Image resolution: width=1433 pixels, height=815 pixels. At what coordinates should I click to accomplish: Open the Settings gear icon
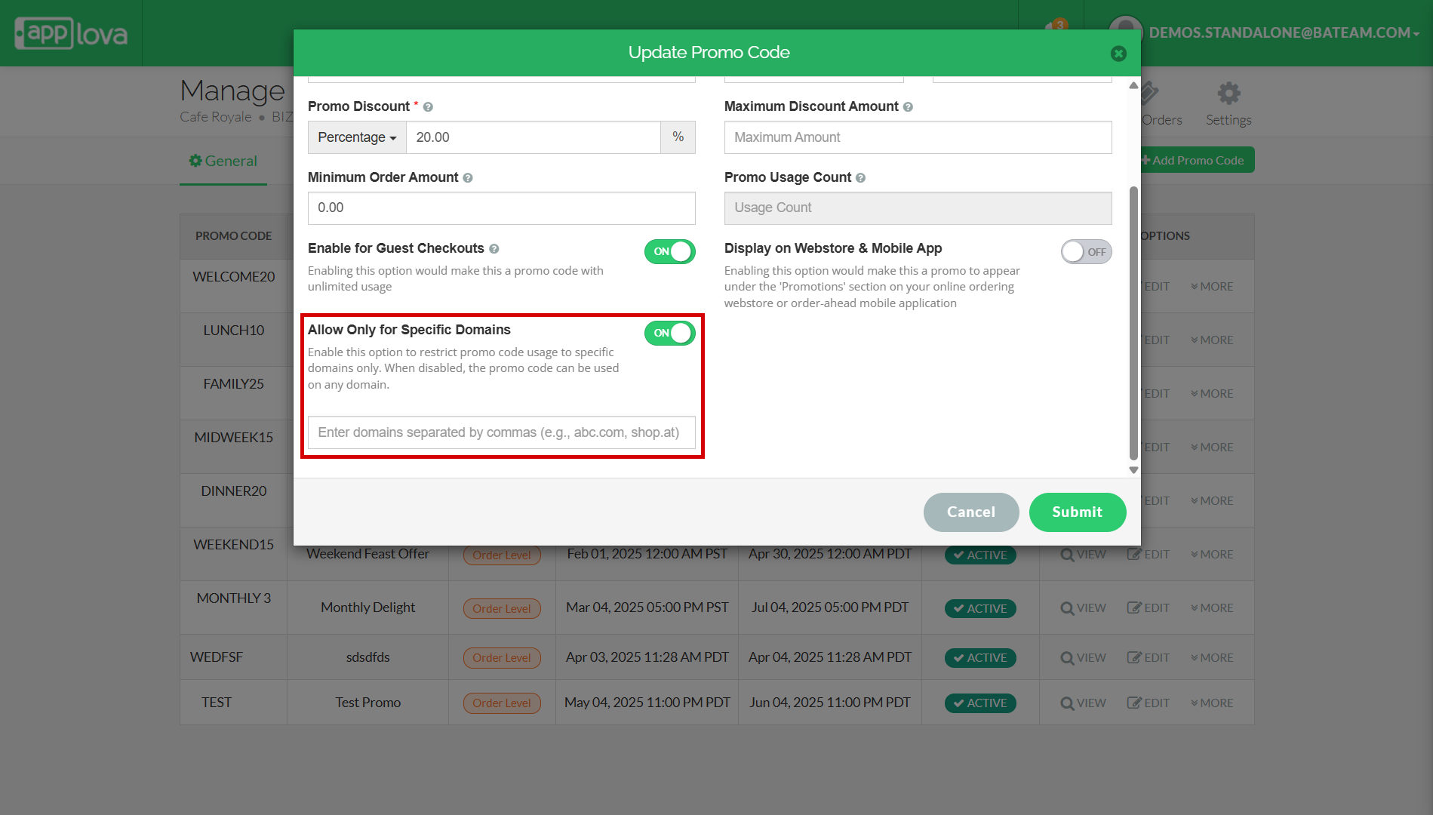coord(1228,94)
